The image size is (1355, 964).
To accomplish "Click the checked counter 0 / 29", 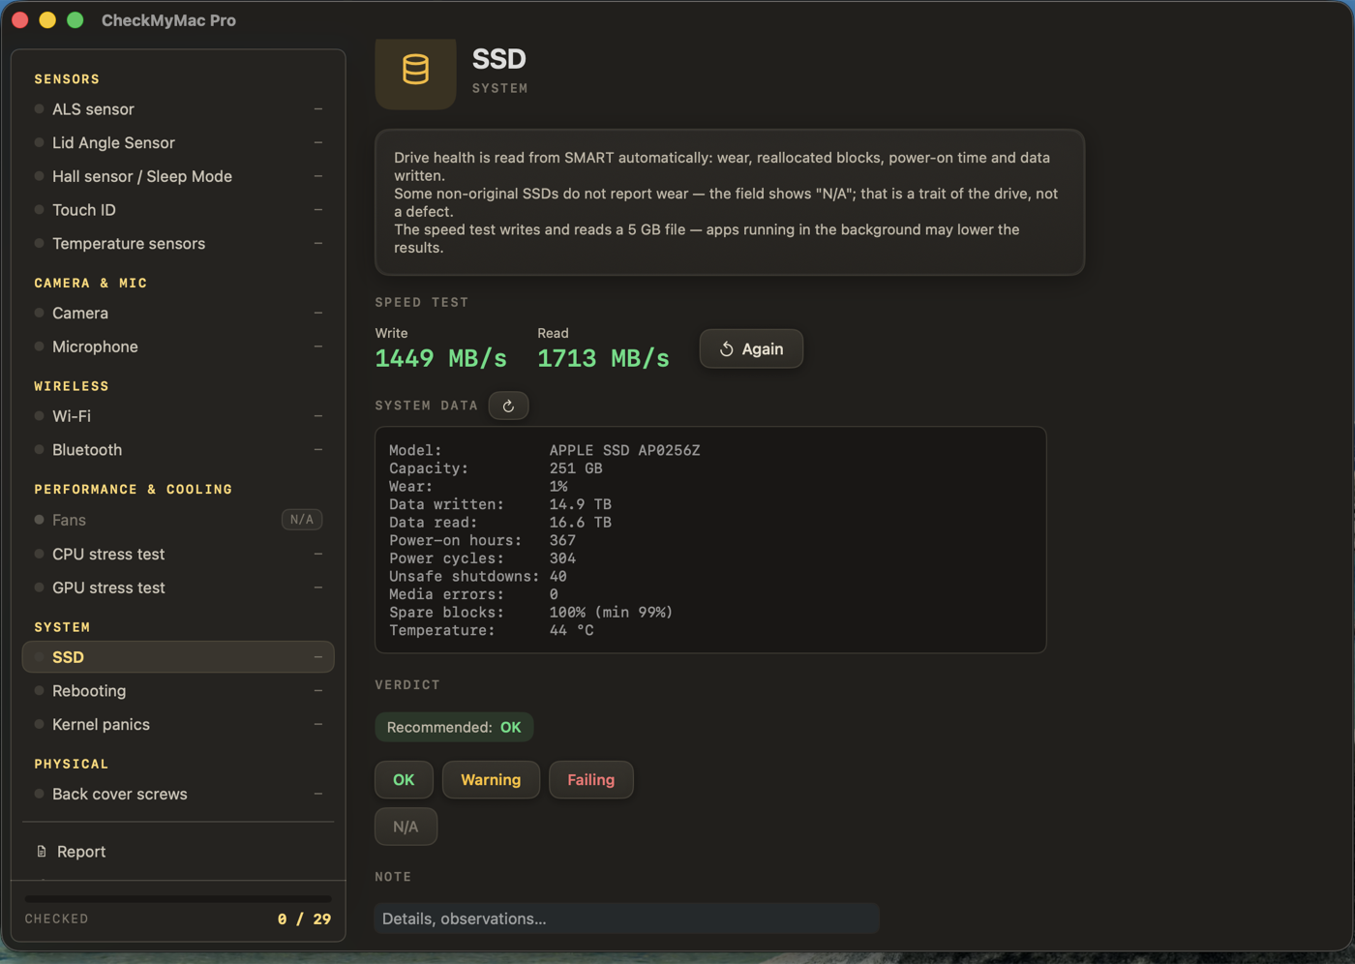I will tap(304, 919).
